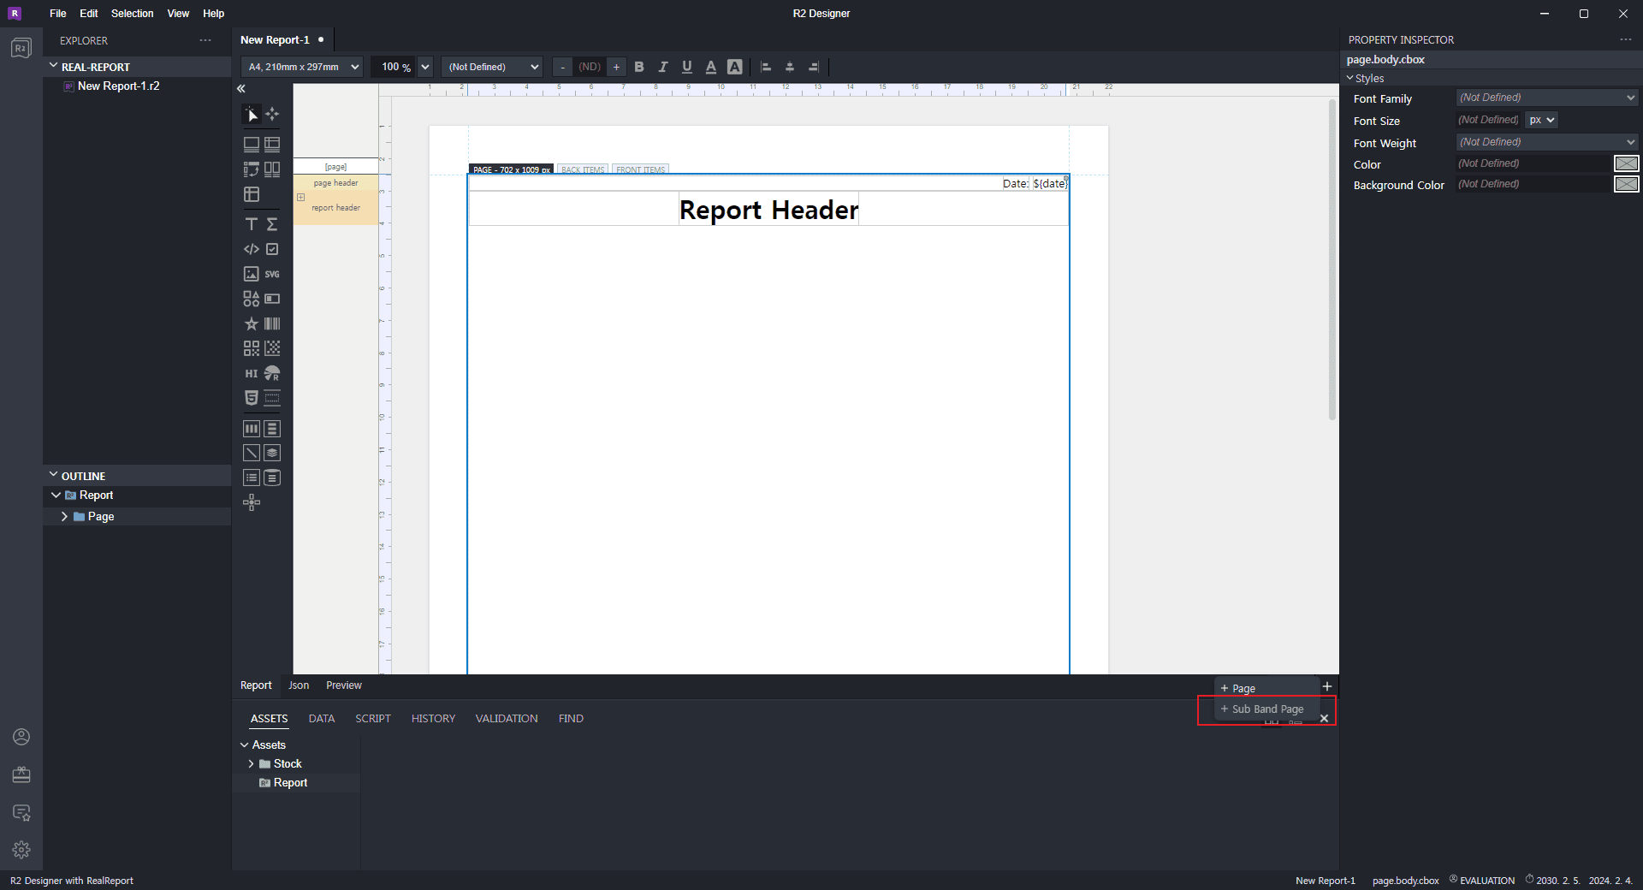Image resolution: width=1643 pixels, height=890 pixels.
Task: Open the settings gear icon
Action: [21, 850]
